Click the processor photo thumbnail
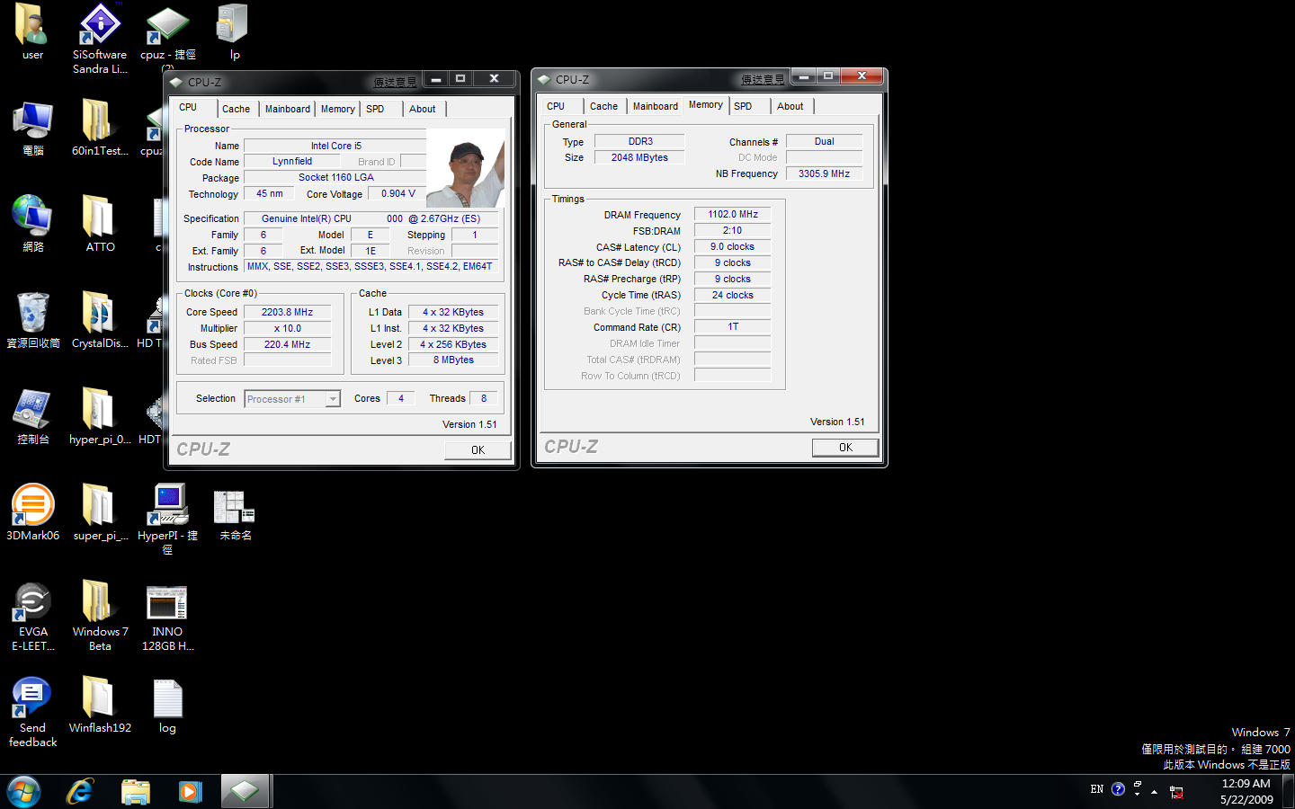Viewport: 1295px width, 809px height. point(465,168)
